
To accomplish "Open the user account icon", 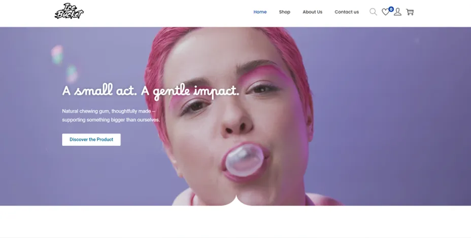I will (397, 12).
